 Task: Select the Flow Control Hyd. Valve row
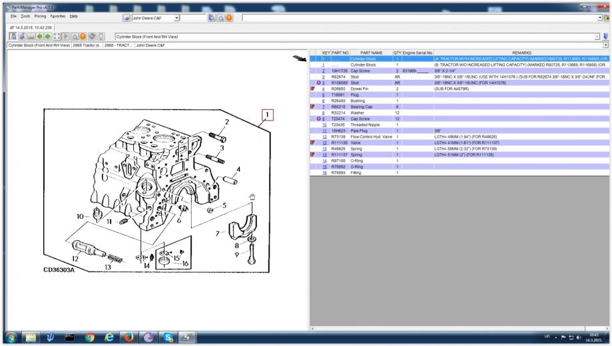(x=459, y=137)
